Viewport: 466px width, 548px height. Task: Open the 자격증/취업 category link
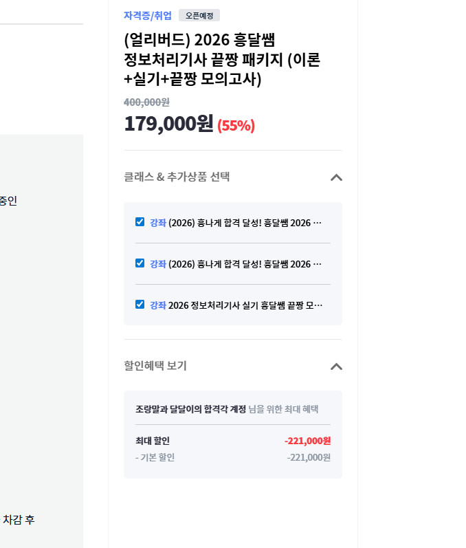pyautogui.click(x=148, y=16)
